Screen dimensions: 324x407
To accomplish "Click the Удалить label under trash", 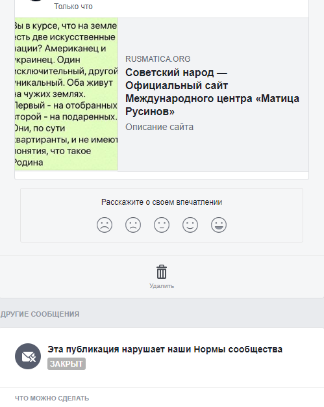I will 162,286.
